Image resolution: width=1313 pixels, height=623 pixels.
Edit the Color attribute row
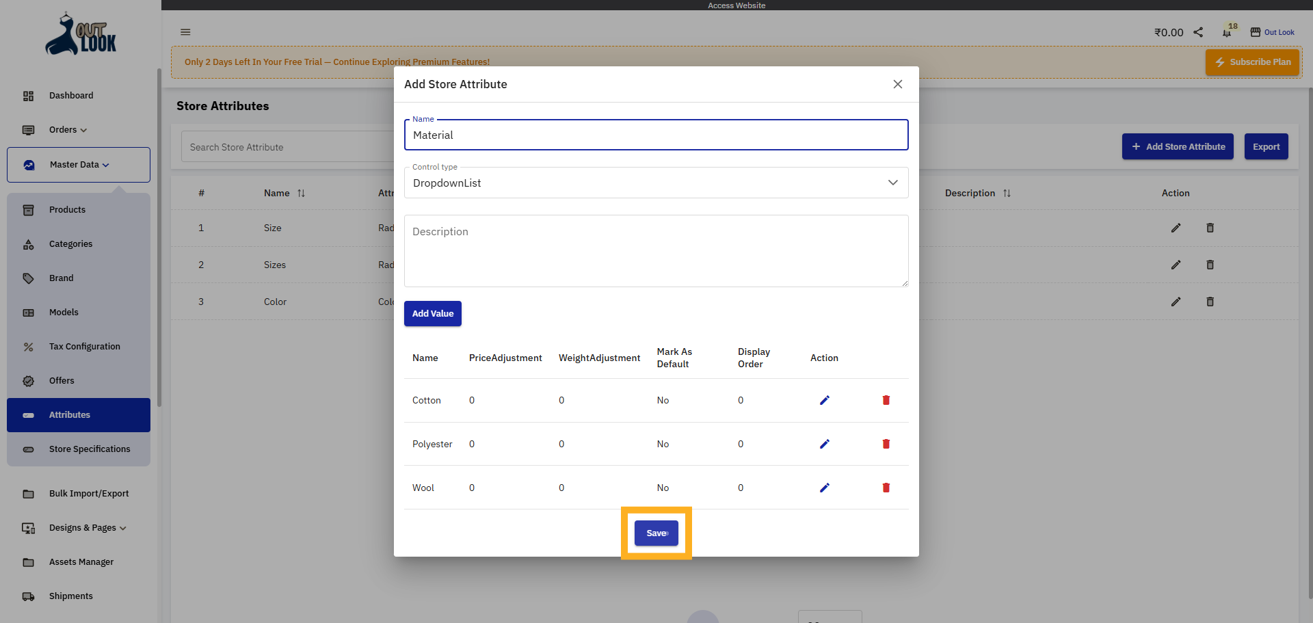point(1176,302)
